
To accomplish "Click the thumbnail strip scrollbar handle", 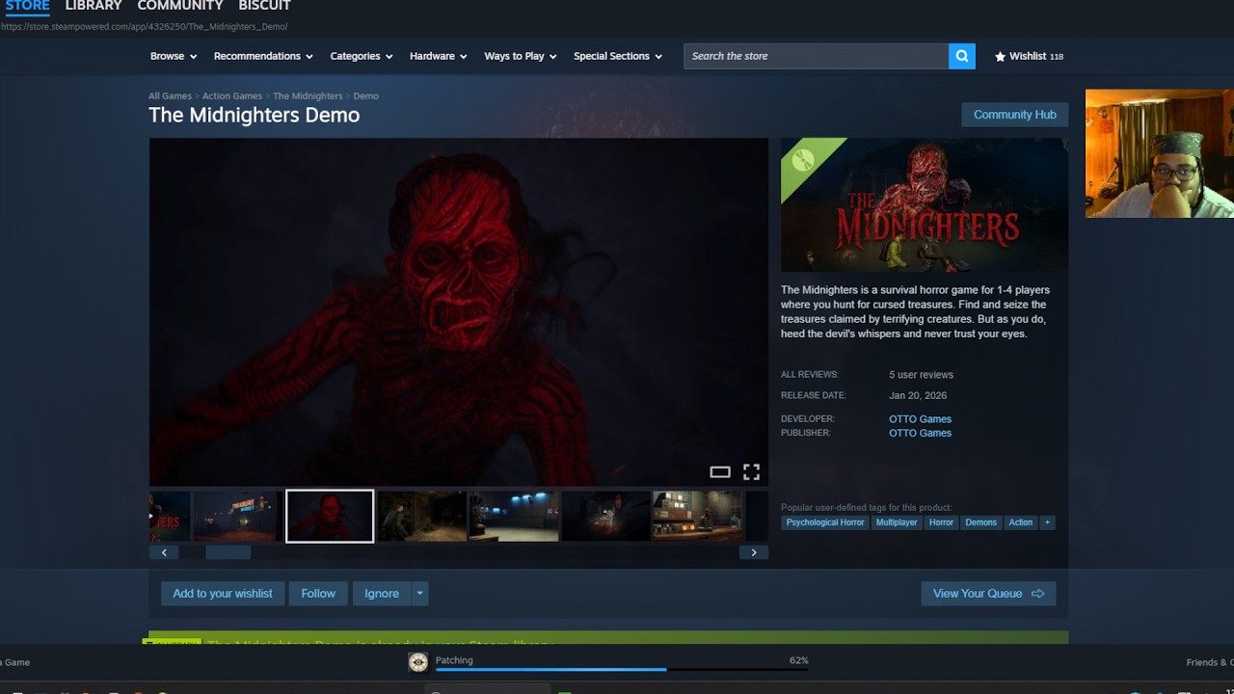I will pyautogui.click(x=228, y=552).
